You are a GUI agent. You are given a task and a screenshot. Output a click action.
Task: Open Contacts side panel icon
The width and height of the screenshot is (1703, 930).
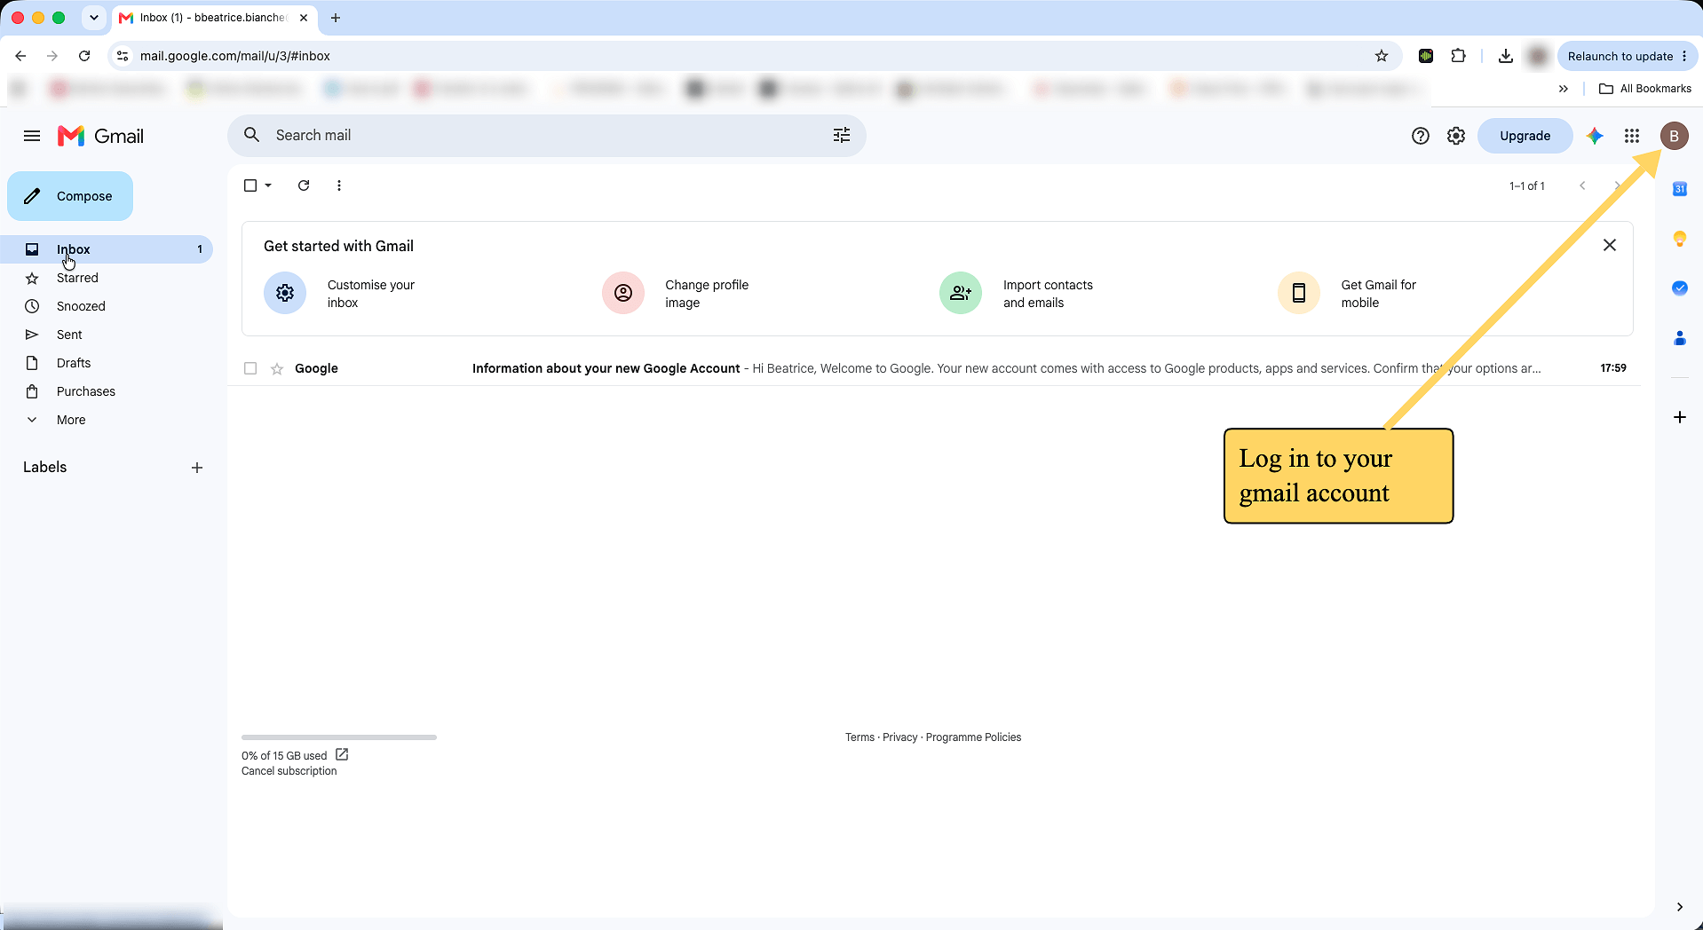pyautogui.click(x=1680, y=338)
